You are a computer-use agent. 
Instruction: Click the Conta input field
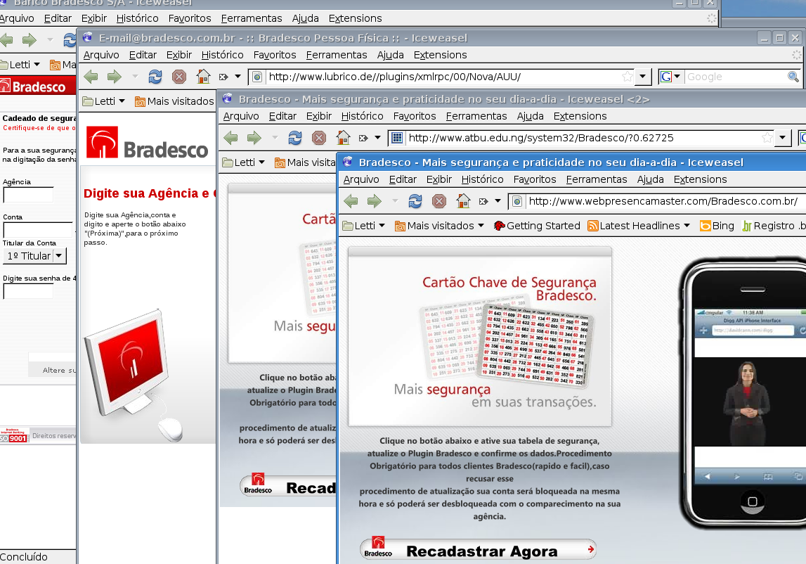tap(38, 229)
